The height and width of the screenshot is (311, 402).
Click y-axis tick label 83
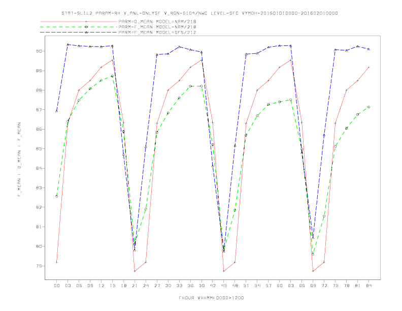pyautogui.click(x=39, y=188)
